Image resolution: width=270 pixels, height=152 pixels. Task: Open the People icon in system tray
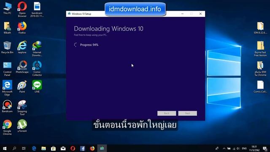tap(217, 148)
